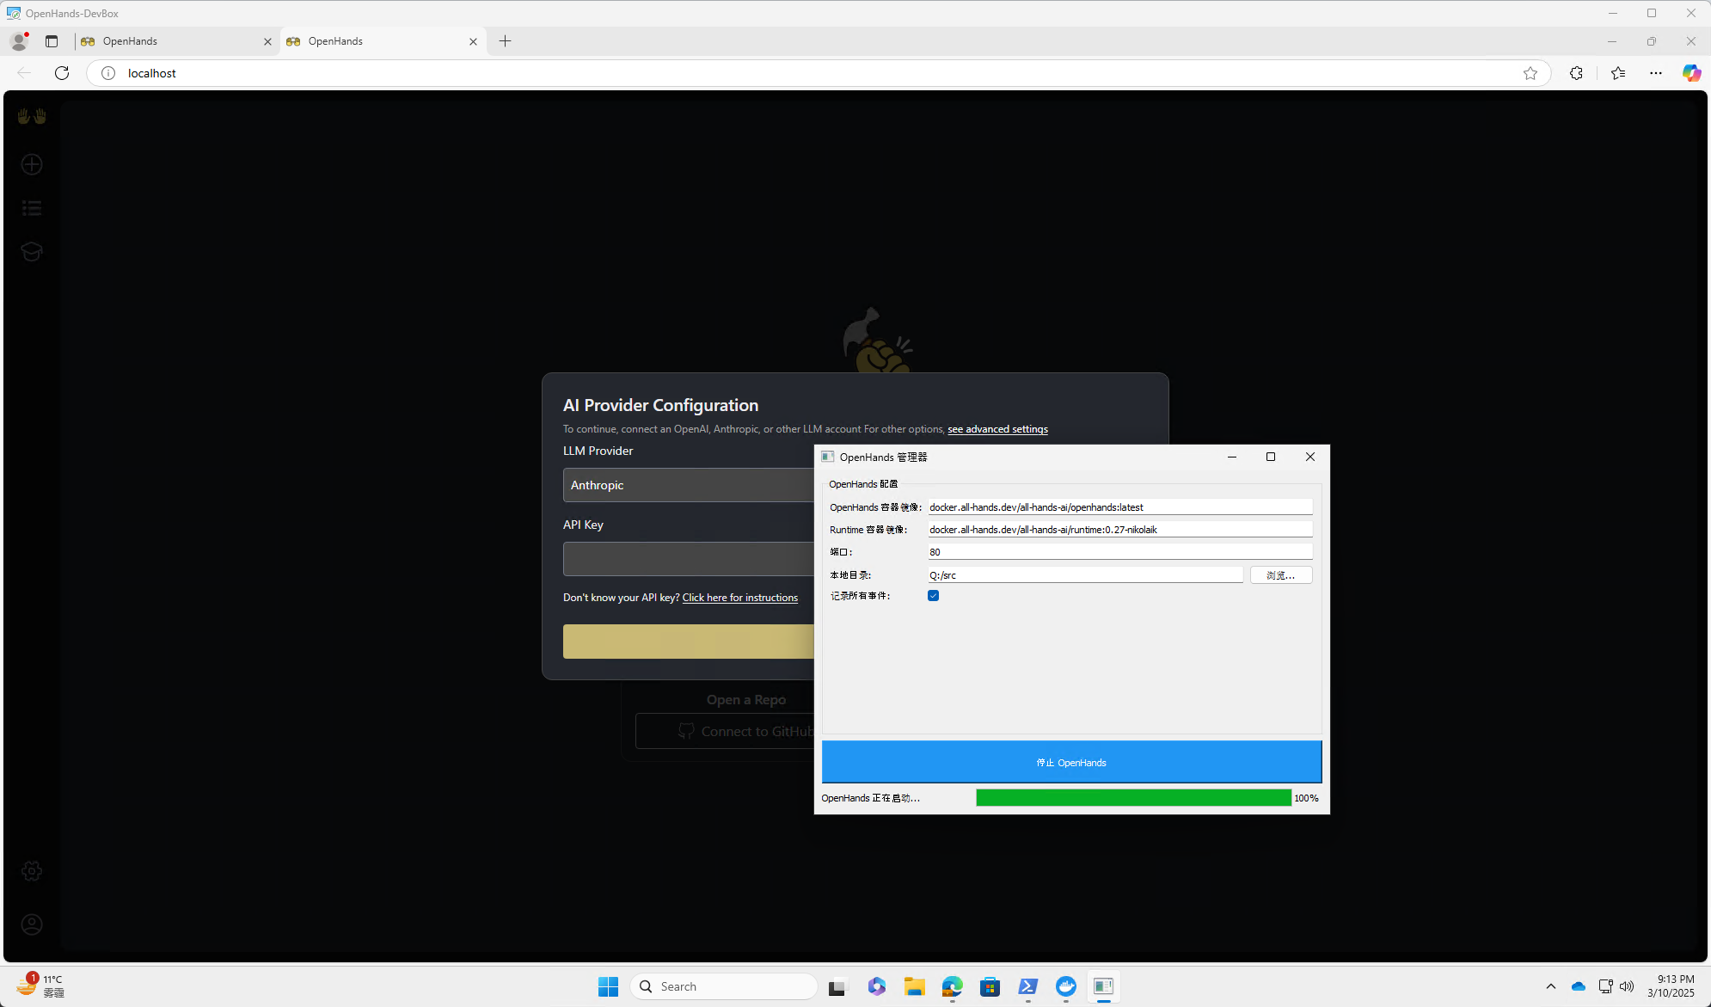Open the conversations list icon in sidebar

point(32,208)
